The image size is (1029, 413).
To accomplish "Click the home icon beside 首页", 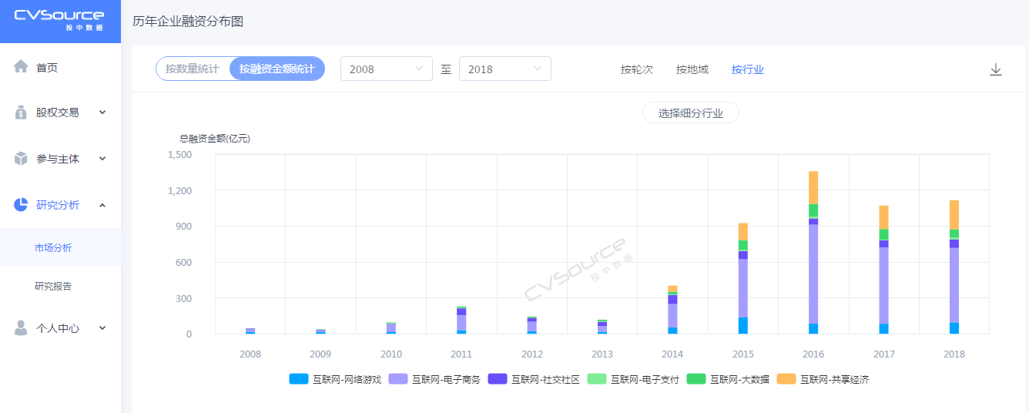I will coord(22,67).
